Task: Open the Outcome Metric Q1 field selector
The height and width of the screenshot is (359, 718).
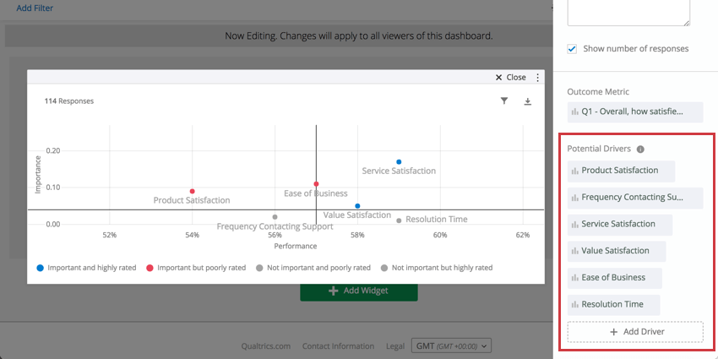Action: [636, 111]
